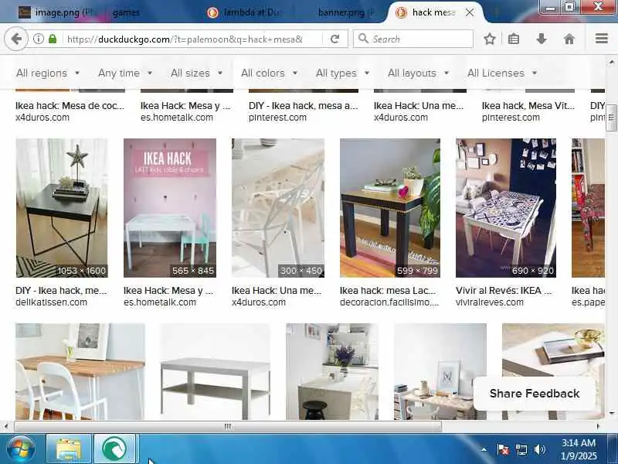Open the pink IKEA HACK thumbnail
The image size is (618, 464).
(x=170, y=208)
